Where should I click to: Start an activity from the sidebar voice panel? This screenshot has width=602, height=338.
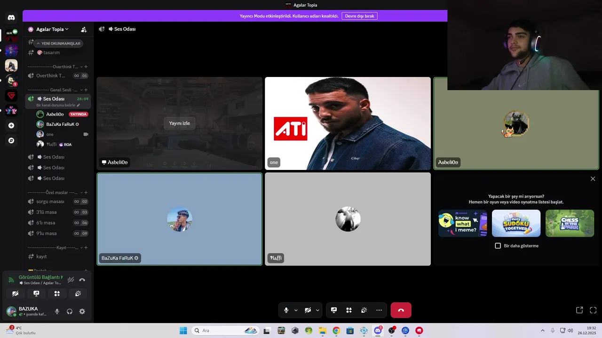point(57,293)
